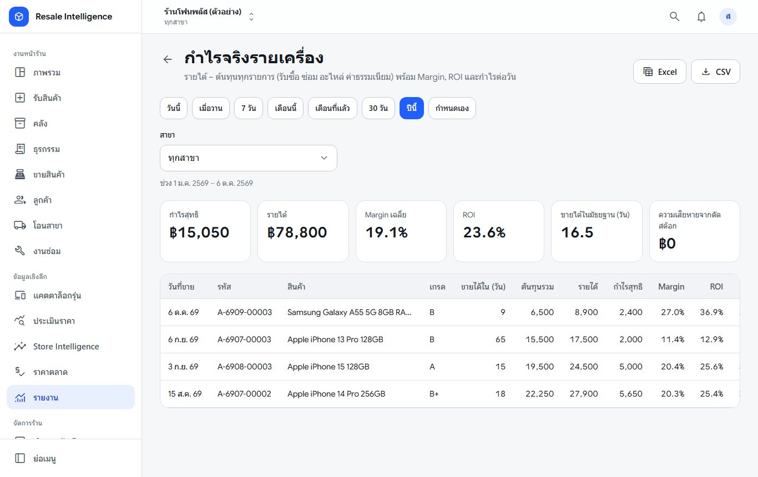Go back with the arrow beside กำไรจริงรายเครื่อง
Image resolution: width=758 pixels, height=477 pixels.
(168, 59)
